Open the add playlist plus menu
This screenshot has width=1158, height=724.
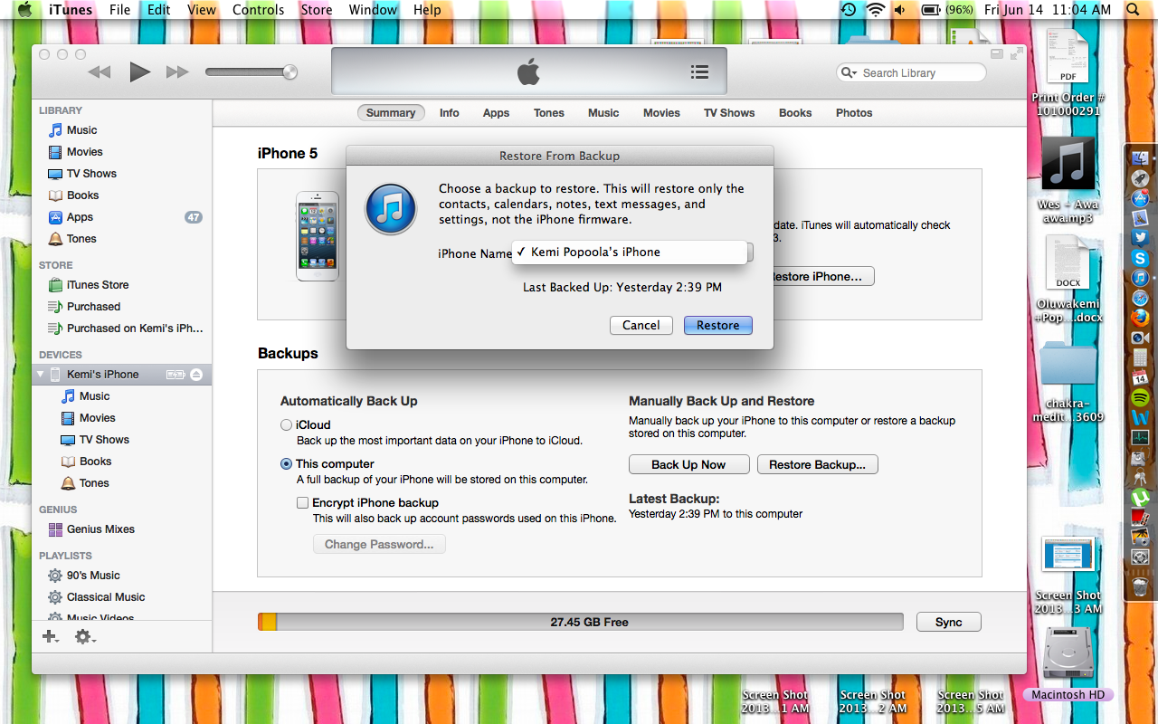51,637
